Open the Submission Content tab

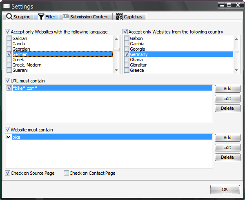89,17
